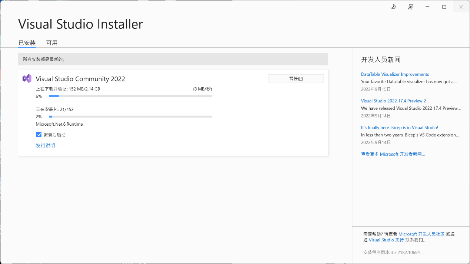The image size is (470, 264).
Task: Toggle the dark theme moon icon
Action: (x=393, y=7)
